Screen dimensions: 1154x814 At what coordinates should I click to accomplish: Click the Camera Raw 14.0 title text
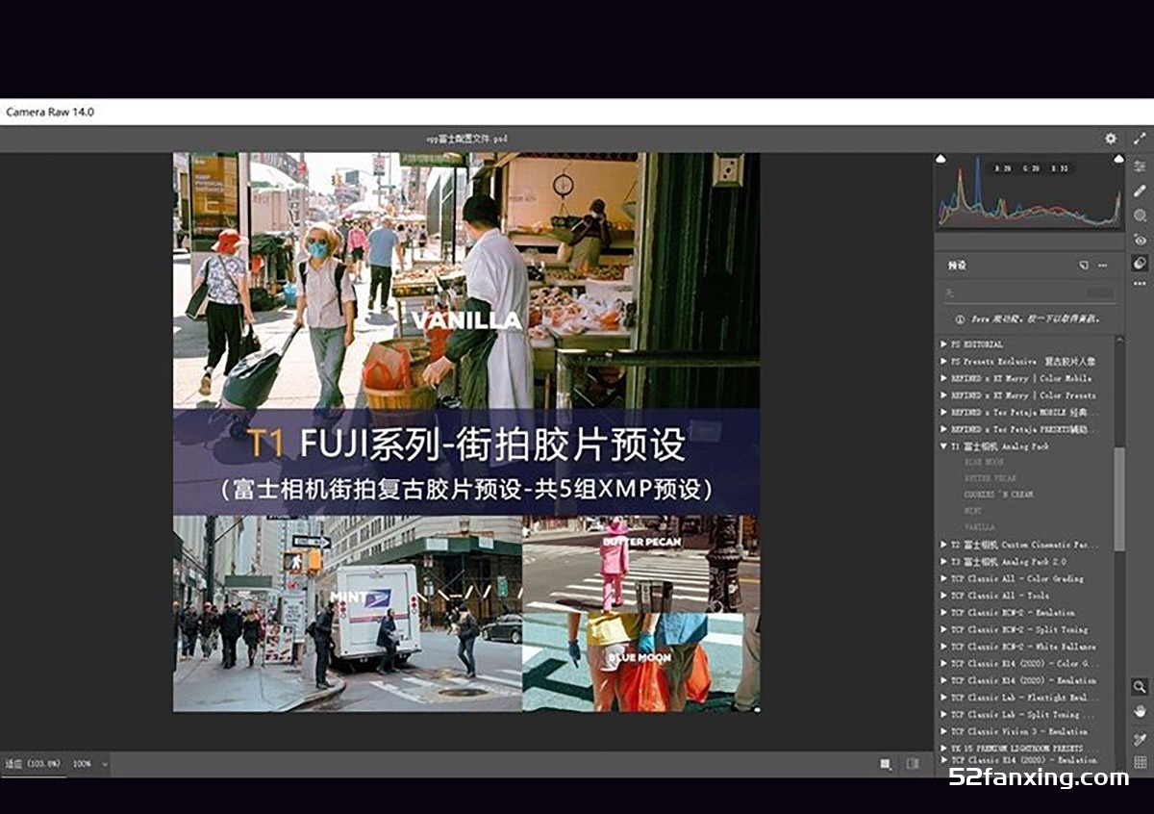[x=50, y=112]
